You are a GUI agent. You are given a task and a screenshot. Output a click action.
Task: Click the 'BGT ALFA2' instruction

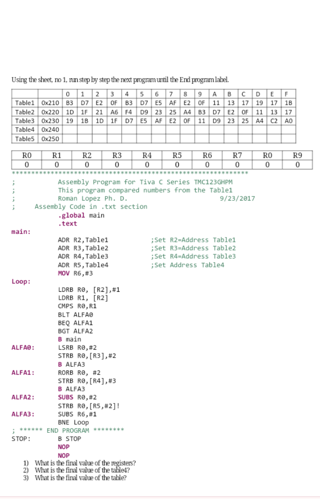tap(76, 331)
